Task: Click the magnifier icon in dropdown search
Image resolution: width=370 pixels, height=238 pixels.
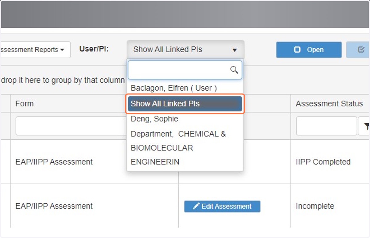Action: point(234,70)
